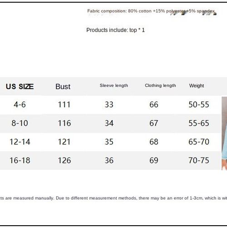The width and height of the screenshot is (227, 227).
Task: Click the Fabric composition text line
Action: (151, 11)
